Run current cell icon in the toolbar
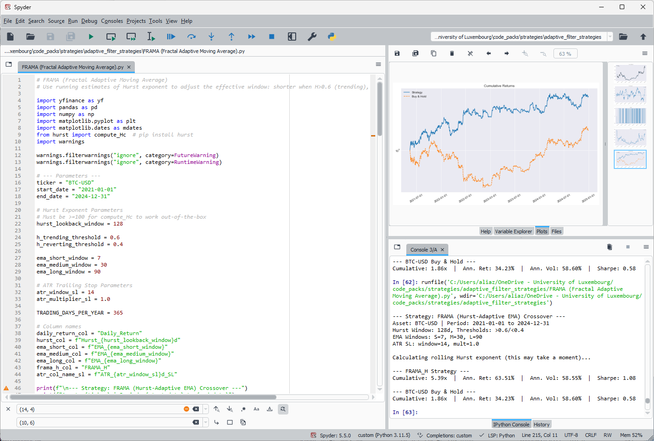The image size is (654, 441). point(111,37)
